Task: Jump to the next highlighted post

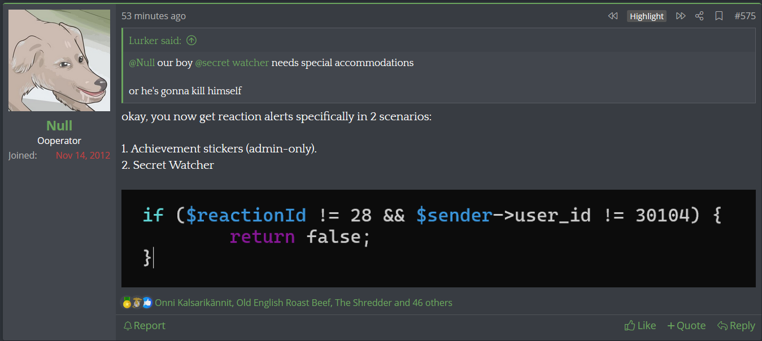Action: [x=681, y=16]
